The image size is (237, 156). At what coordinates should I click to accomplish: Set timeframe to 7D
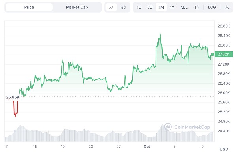point(150,7)
